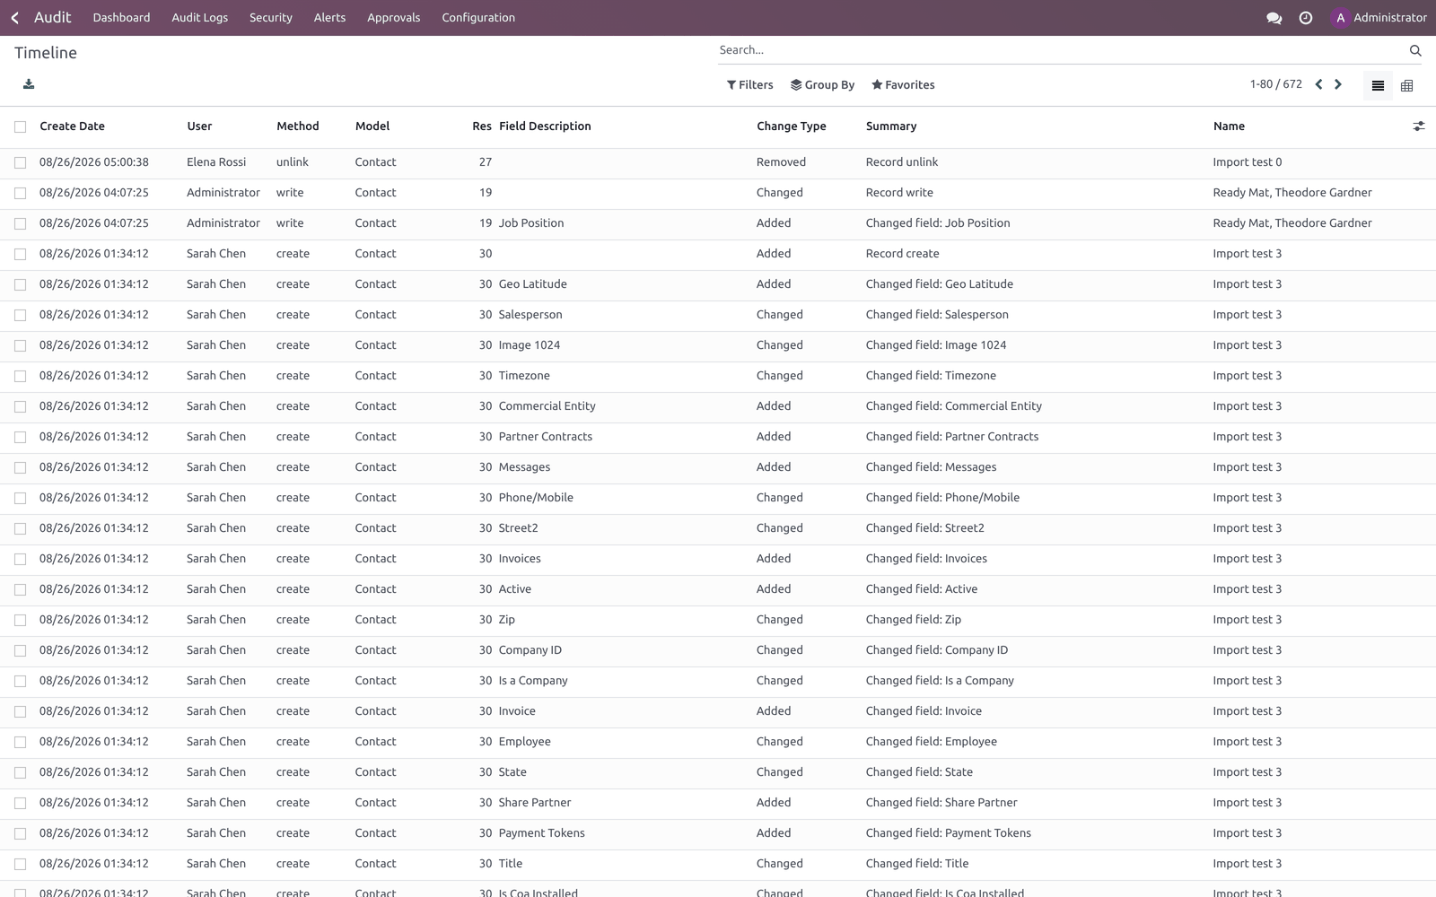
Task: Open the Dashboard menu
Action: [121, 18]
